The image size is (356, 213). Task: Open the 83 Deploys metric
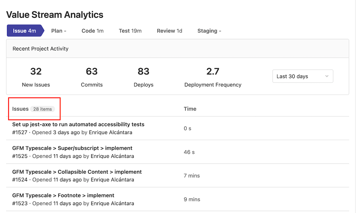coord(144,71)
